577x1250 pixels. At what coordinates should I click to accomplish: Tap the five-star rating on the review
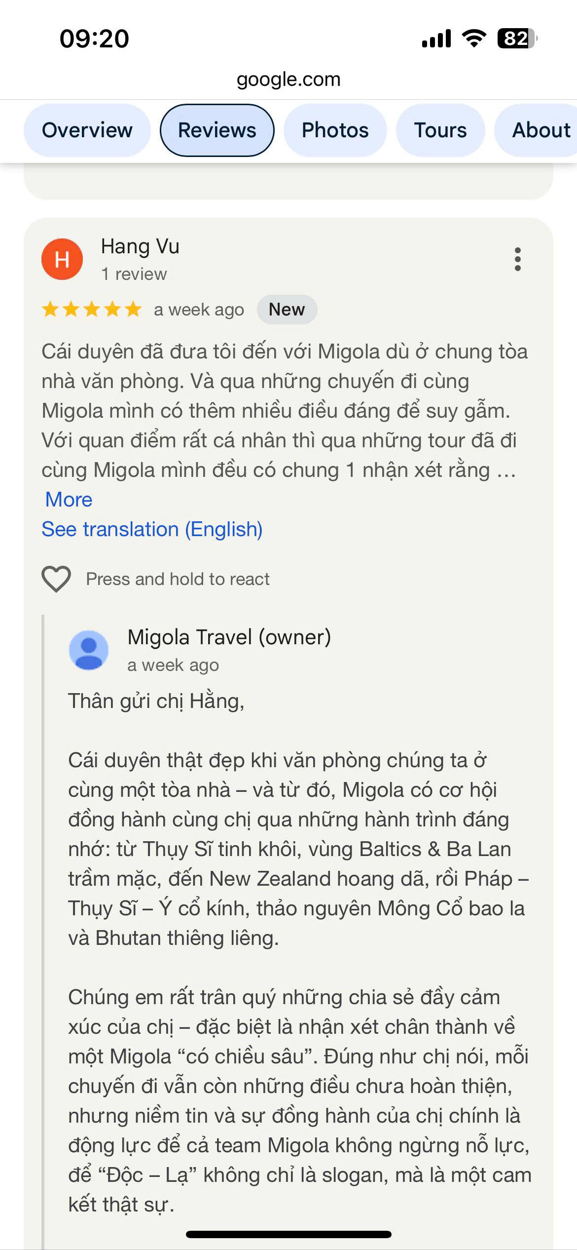(x=92, y=310)
